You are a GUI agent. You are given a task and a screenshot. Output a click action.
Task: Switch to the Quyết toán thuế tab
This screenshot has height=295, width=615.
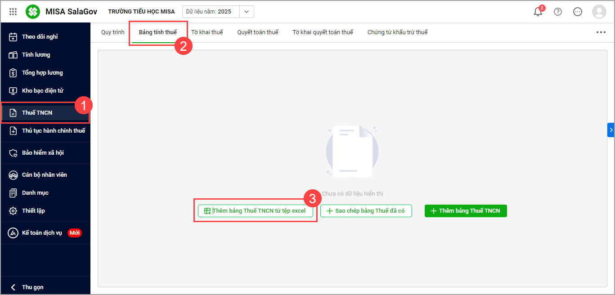[258, 32]
